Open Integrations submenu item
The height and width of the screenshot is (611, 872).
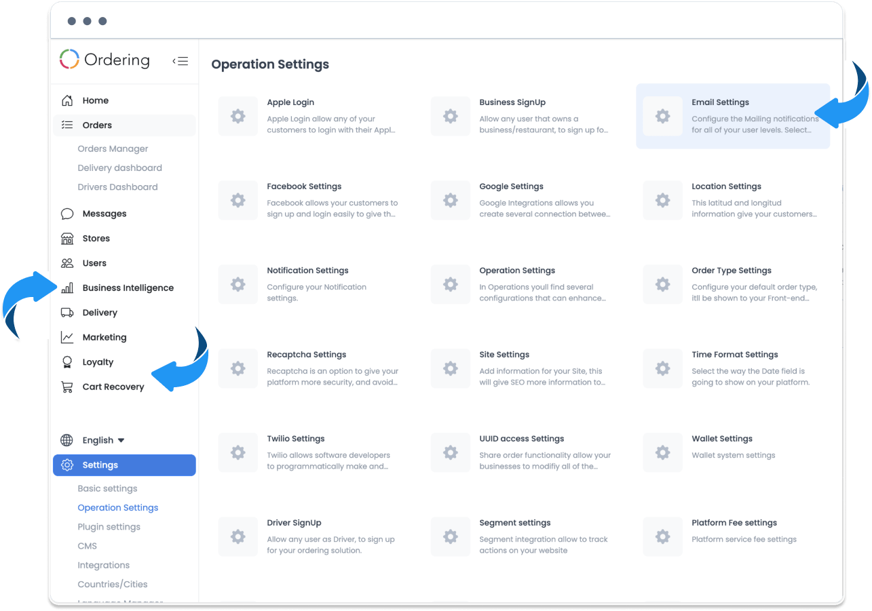click(103, 565)
